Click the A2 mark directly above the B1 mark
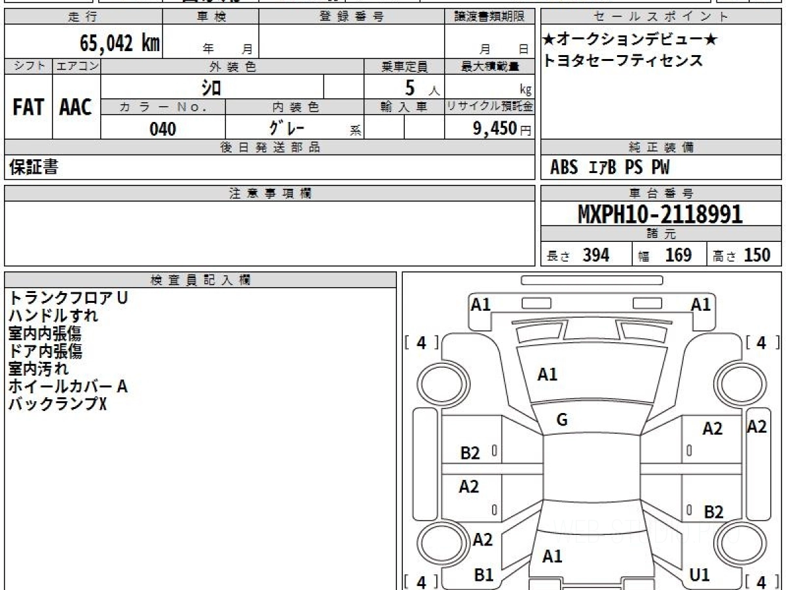Screen dimensions: 786x590 [x=483, y=540]
